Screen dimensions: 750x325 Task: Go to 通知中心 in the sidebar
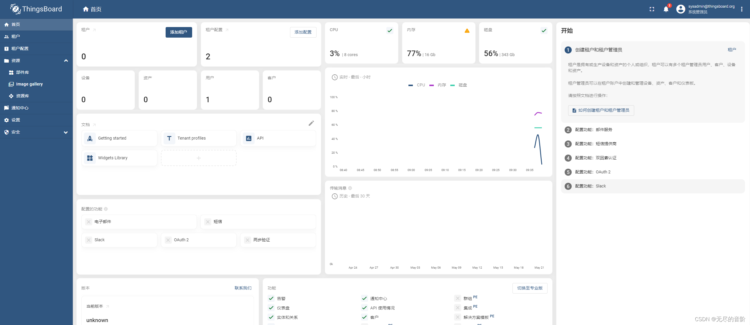[x=20, y=108]
